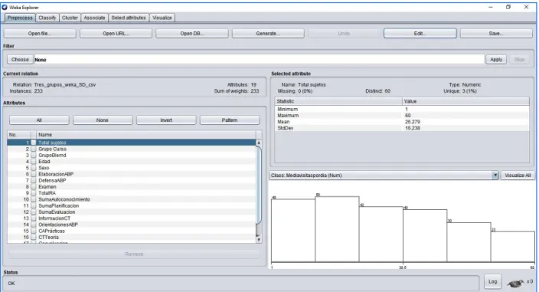Click the attribute list scrollbar down arrow

click(x=259, y=240)
